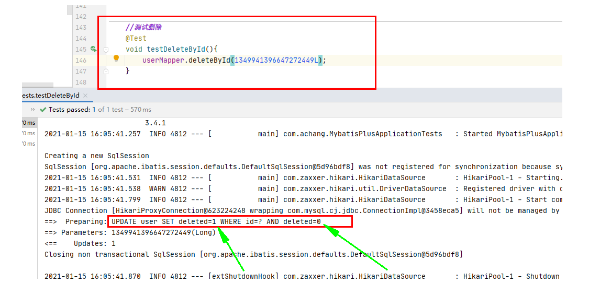Open the yellow lightbulb intention actions
The image size is (589, 283).
click(116, 58)
